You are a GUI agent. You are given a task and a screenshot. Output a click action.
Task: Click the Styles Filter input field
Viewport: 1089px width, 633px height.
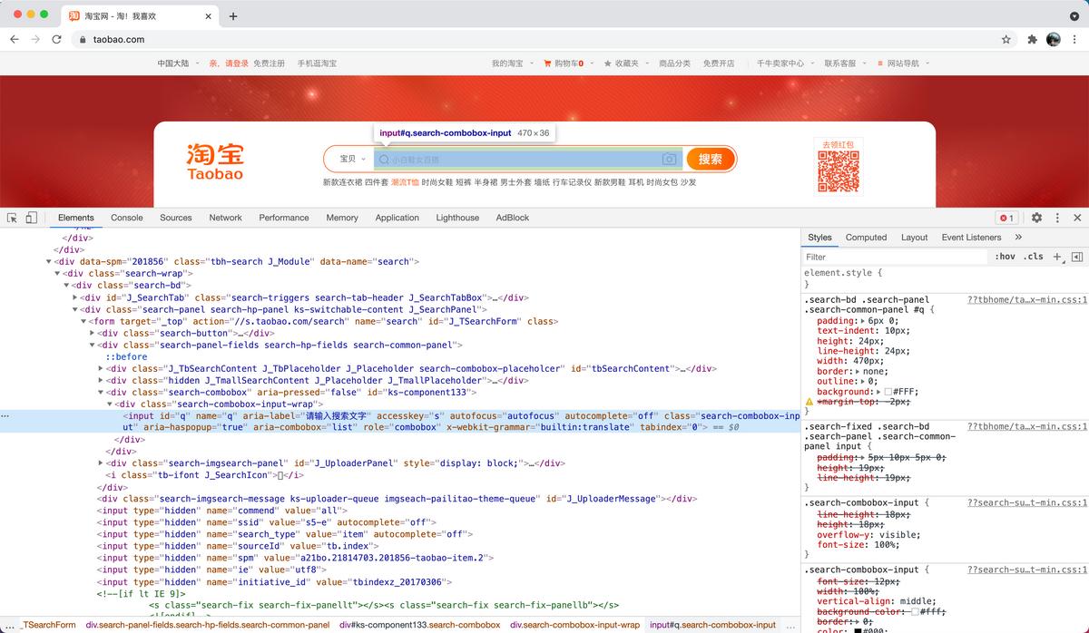click(894, 257)
